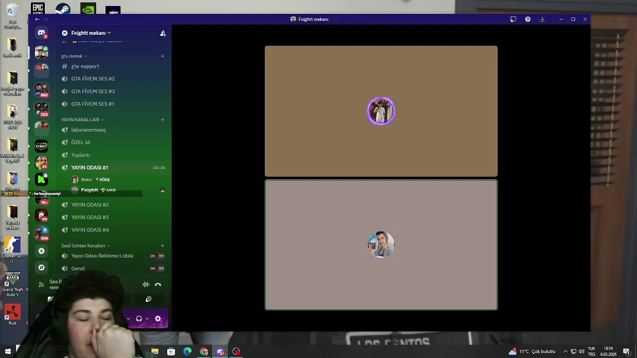
Task: Open server folder with 852 badge
Action: click(41, 89)
